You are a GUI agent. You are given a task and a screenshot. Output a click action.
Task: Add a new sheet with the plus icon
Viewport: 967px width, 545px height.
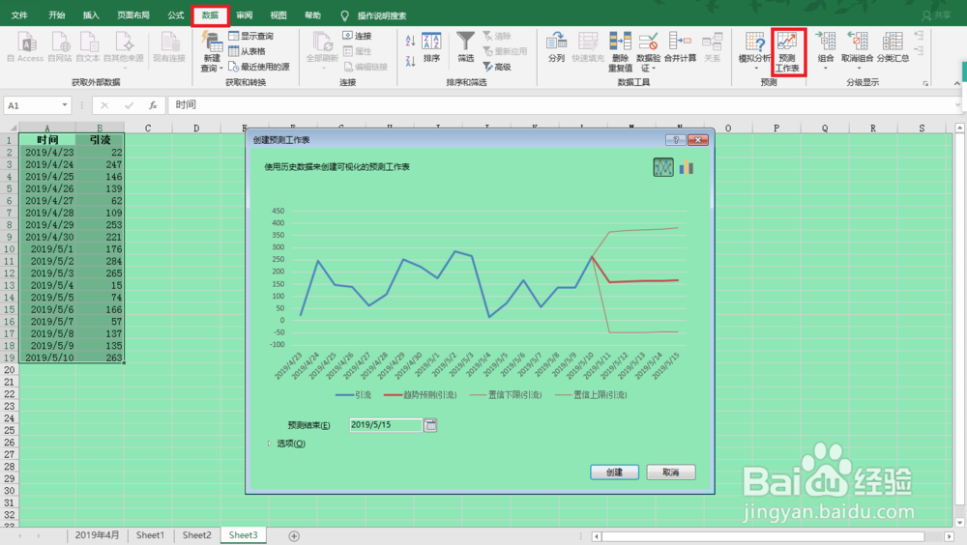(294, 536)
